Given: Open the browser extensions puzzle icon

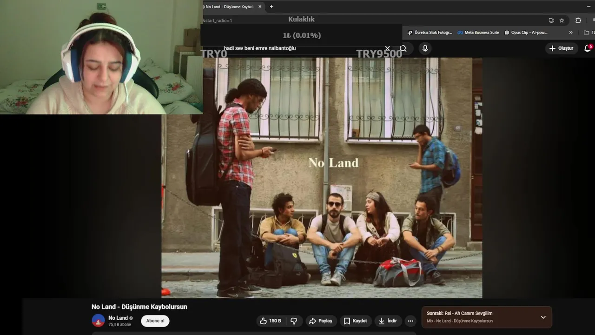Looking at the screenshot, I should (578, 20).
